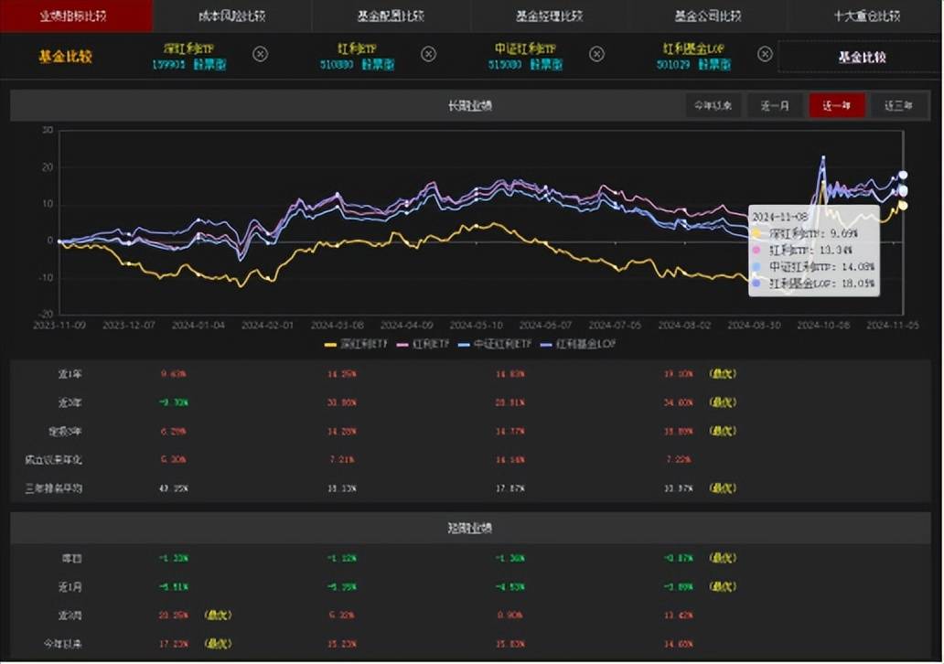Switch to the 成本风险比较 tab
944x664 pixels.
232,16
